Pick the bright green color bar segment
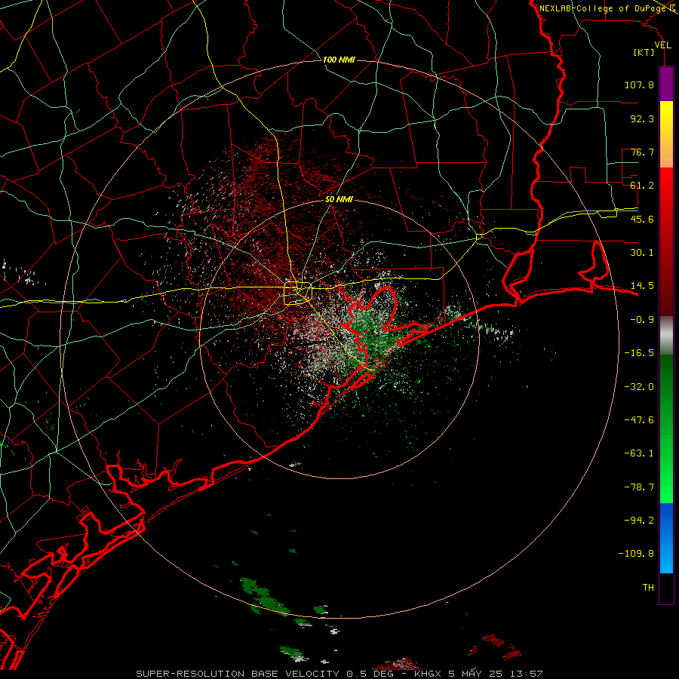Screen dimensions: 679x679 [x=666, y=429]
